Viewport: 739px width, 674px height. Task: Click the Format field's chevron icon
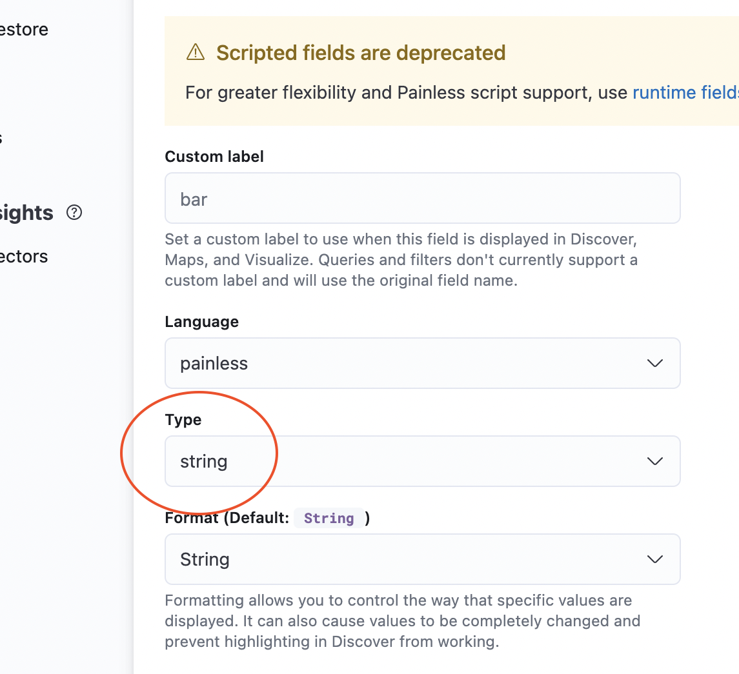pos(654,559)
